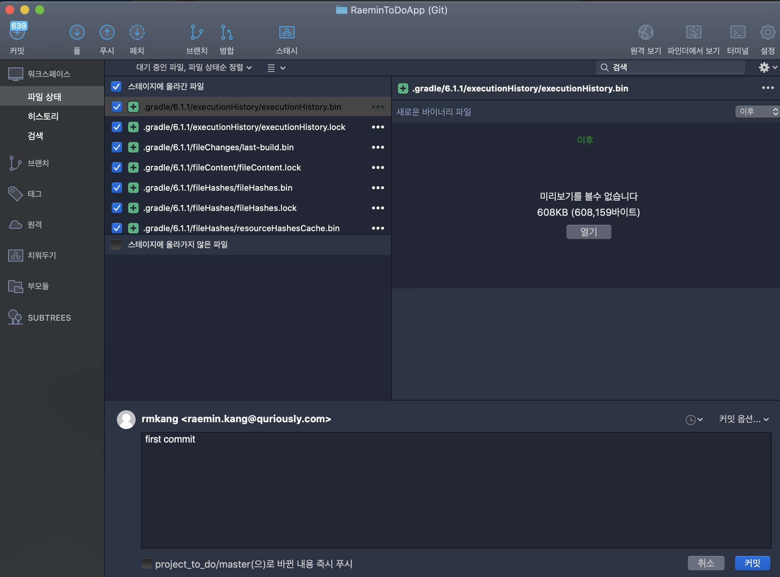The height and width of the screenshot is (577, 780).
Task: Click the Pull (풀) toolbar icon
Action: pyautogui.click(x=77, y=32)
